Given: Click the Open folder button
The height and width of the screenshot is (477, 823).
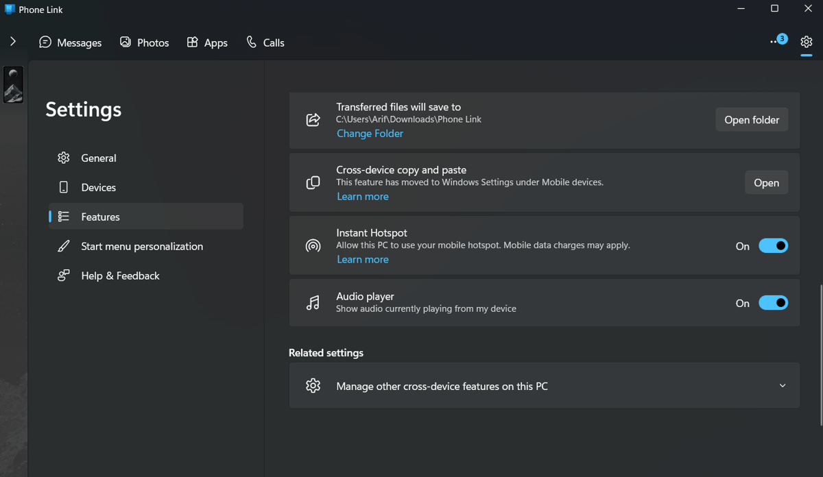Looking at the screenshot, I should 752,120.
